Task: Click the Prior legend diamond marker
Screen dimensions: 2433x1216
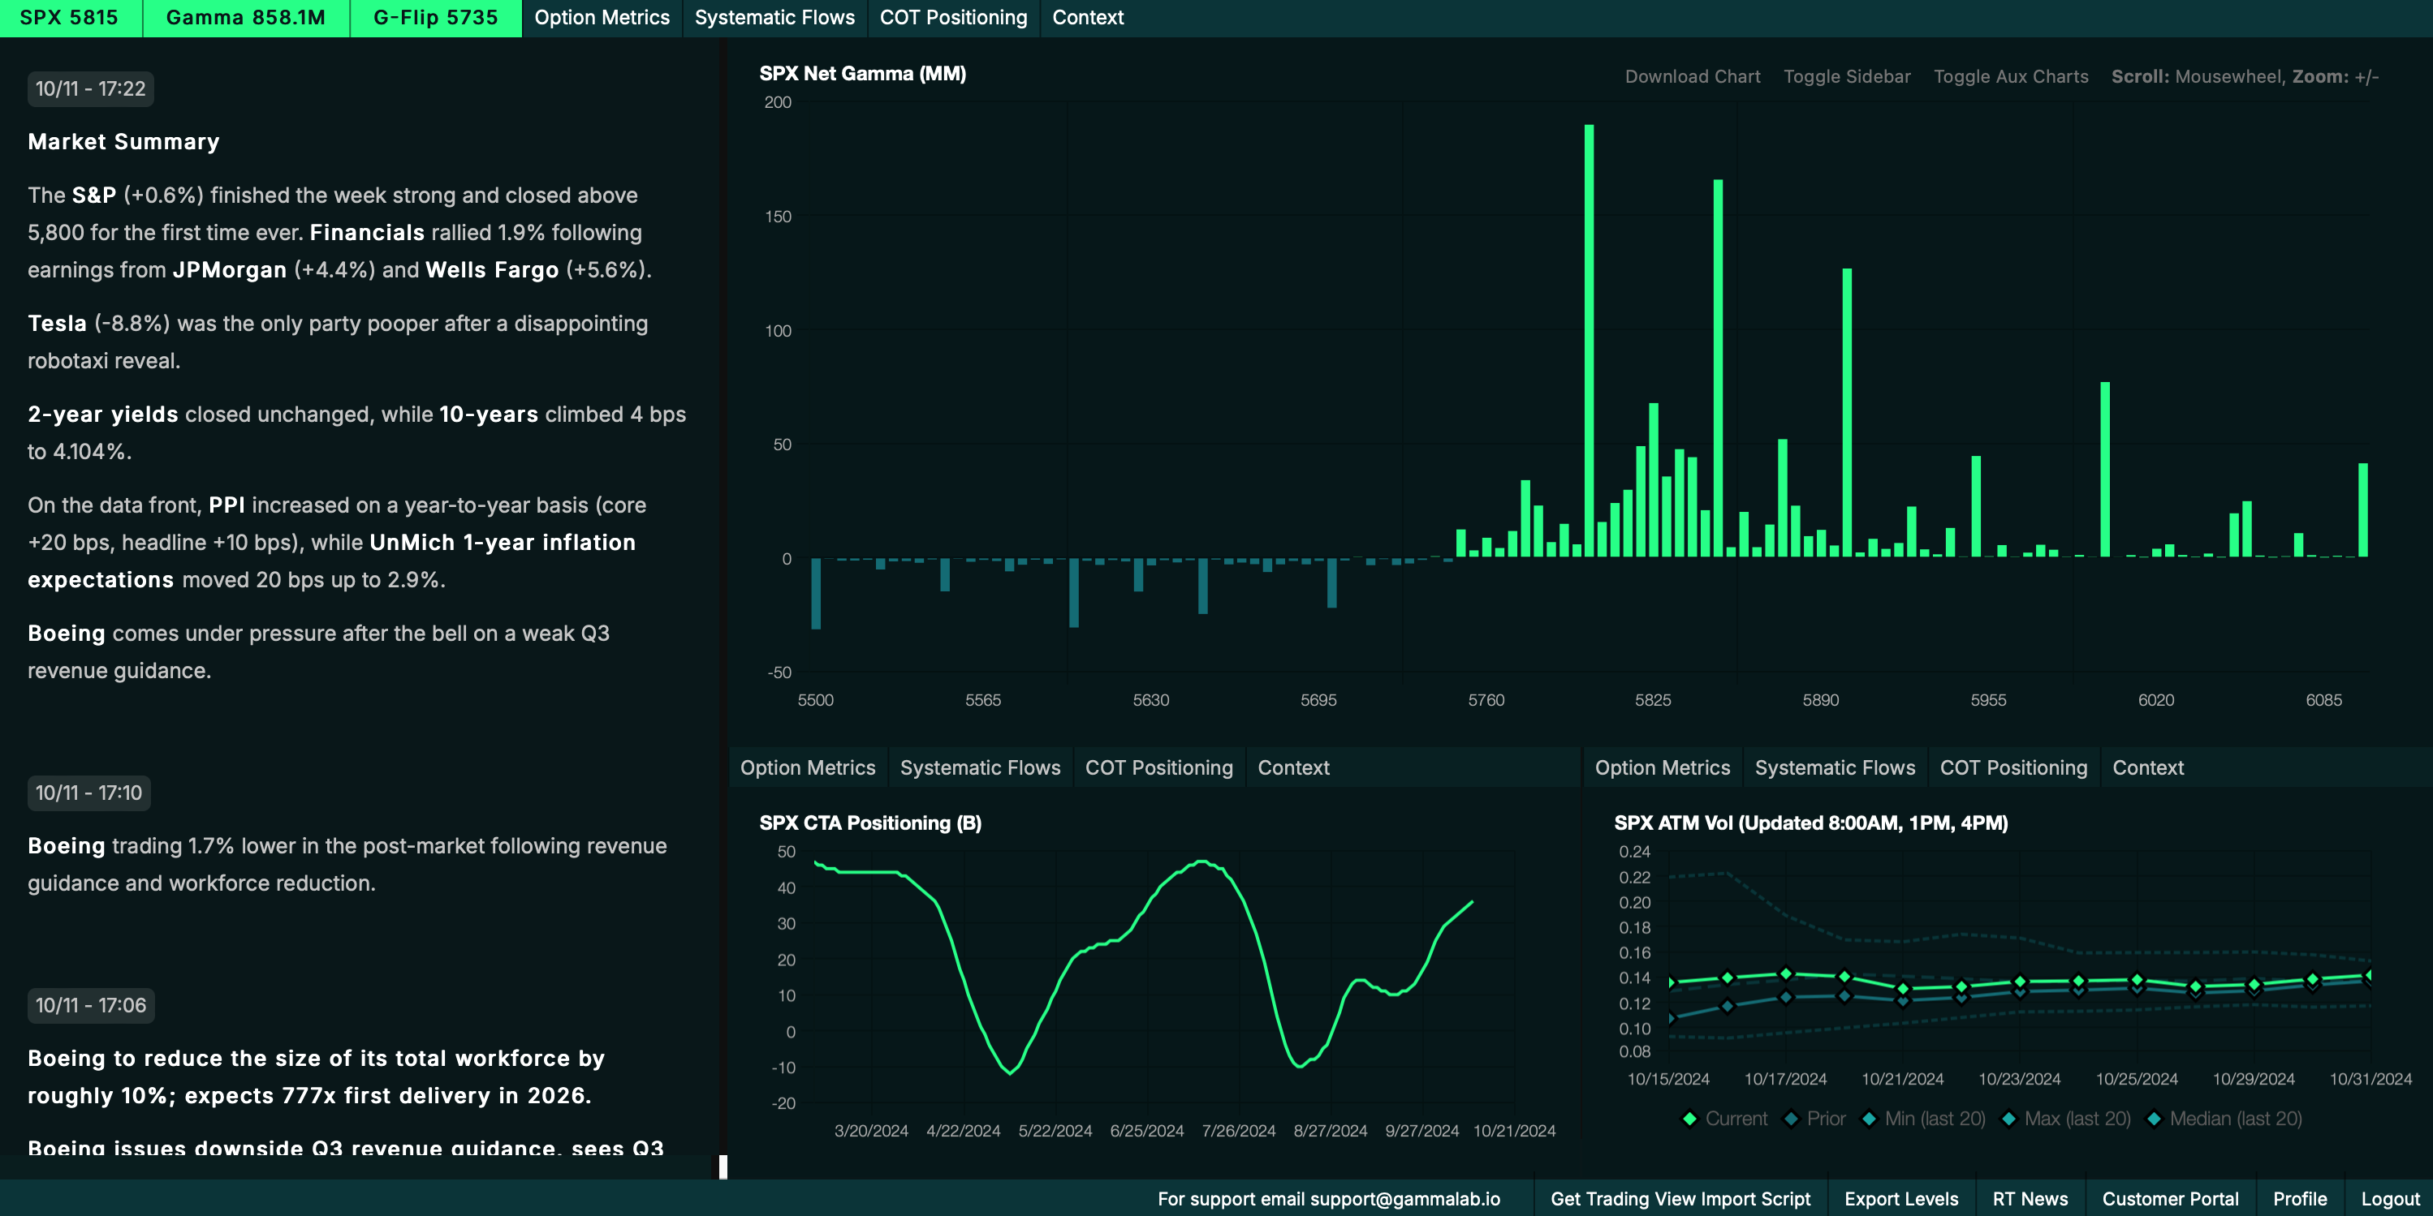Action: tap(1791, 1119)
